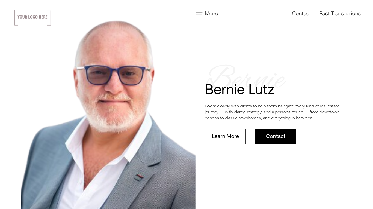
Task: Click the word Lutz in heading
Action: (261, 90)
